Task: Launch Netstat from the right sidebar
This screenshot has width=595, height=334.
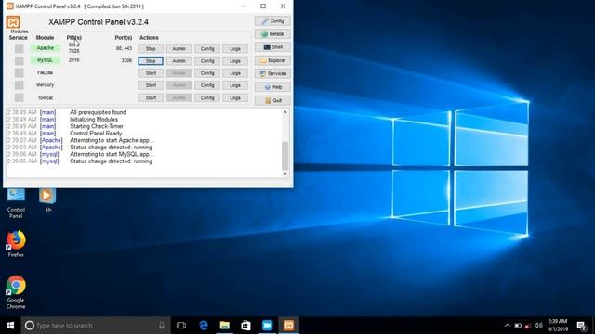Action: click(x=272, y=34)
